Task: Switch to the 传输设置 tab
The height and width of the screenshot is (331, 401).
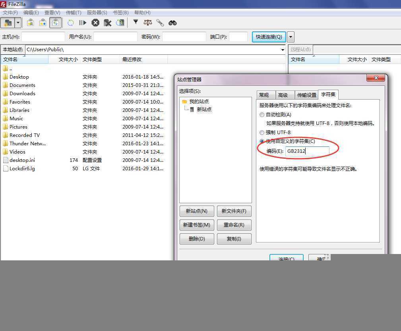Action: point(306,95)
